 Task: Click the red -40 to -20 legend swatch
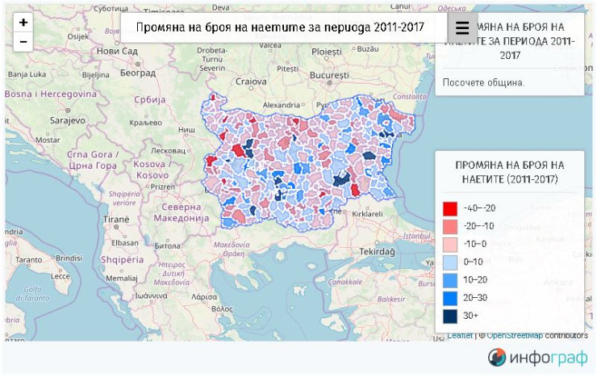(450, 208)
